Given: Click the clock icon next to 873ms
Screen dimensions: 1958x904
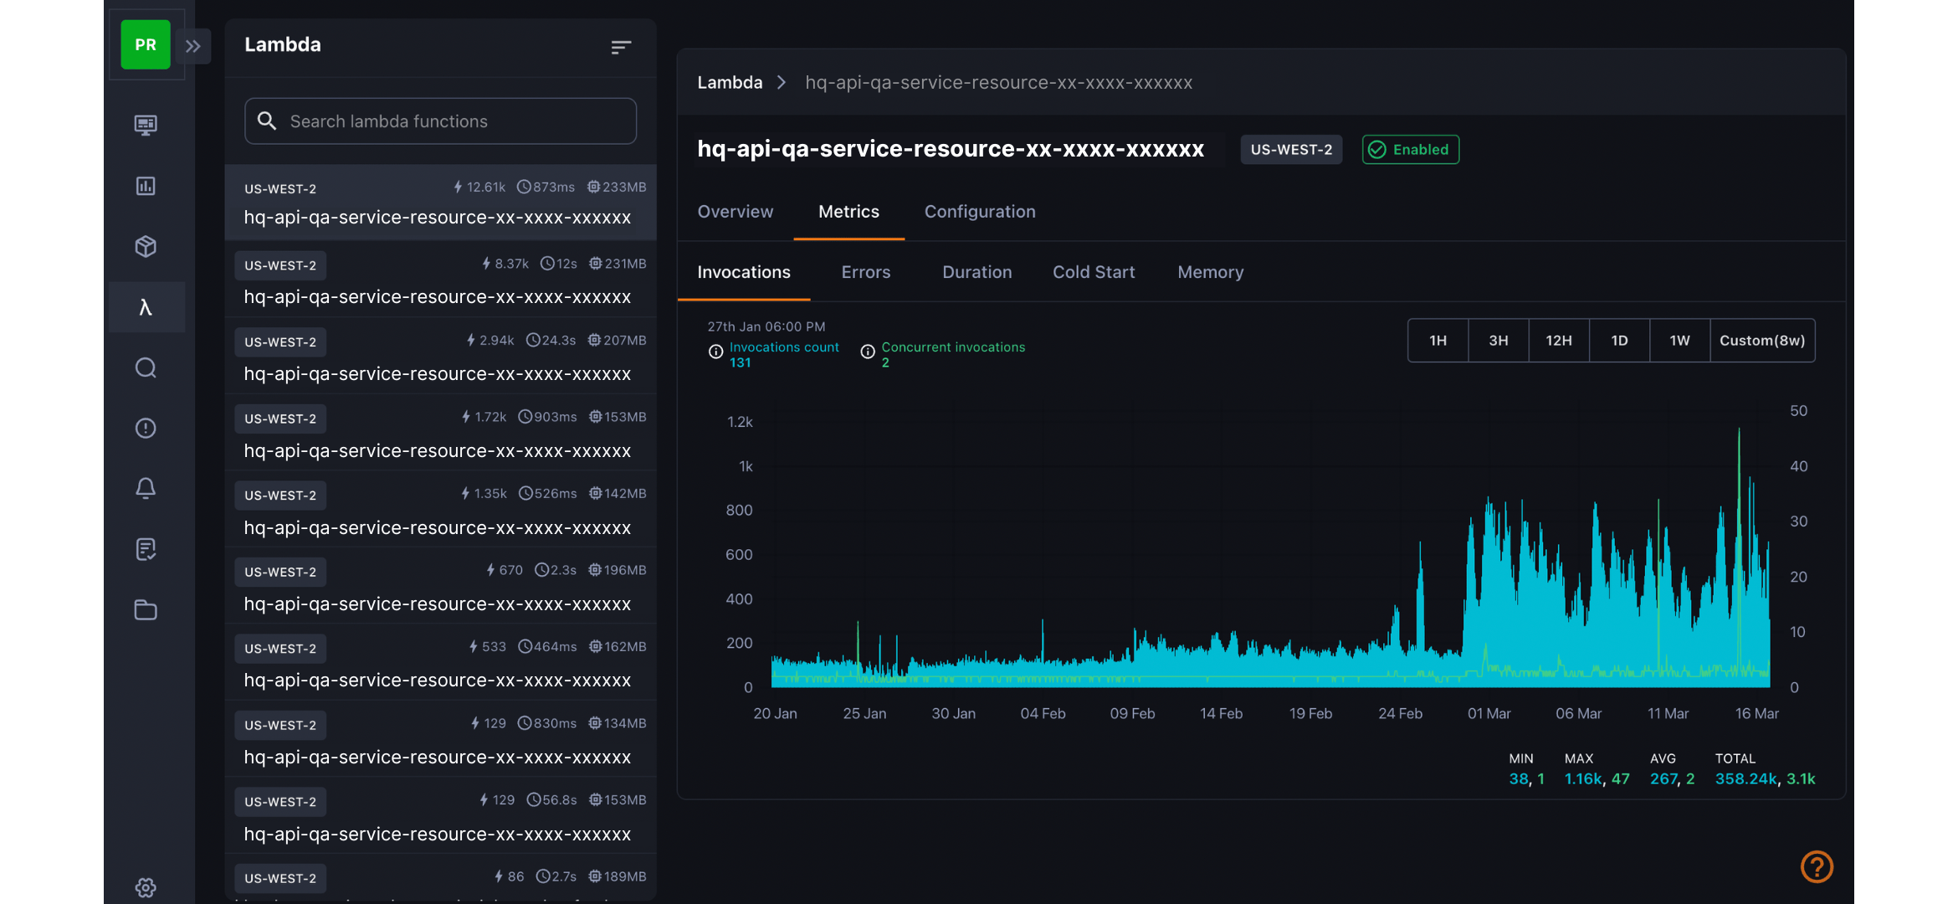Looking at the screenshot, I should (x=524, y=187).
